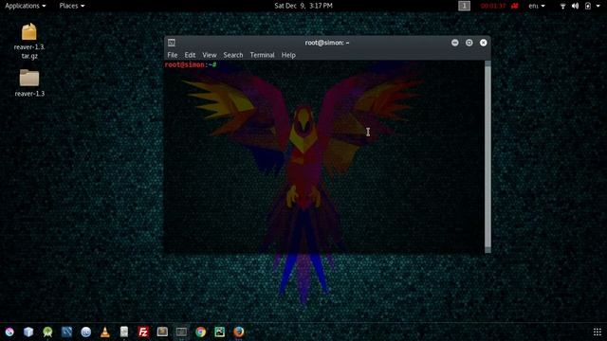Launch Firefox from the dock
This screenshot has height=341, width=607.
(238, 332)
